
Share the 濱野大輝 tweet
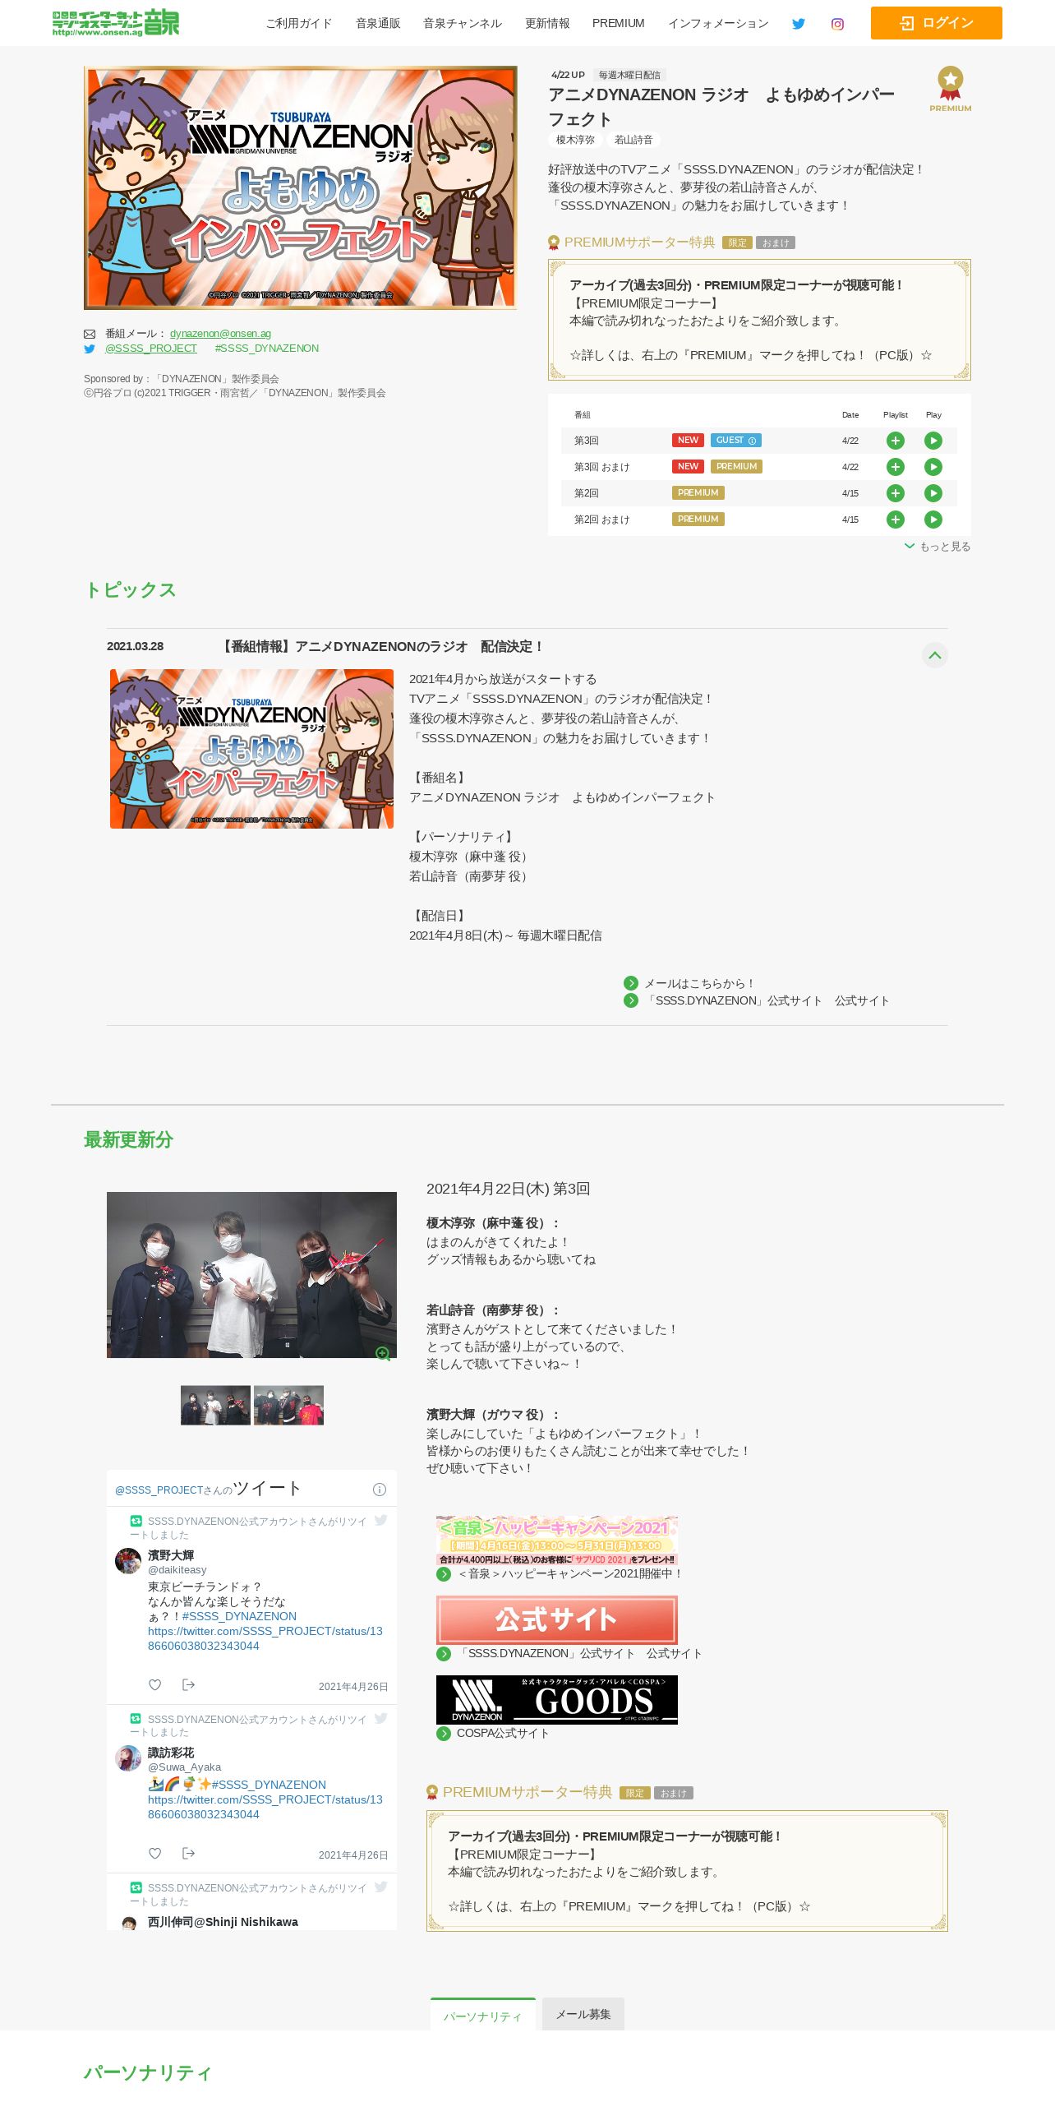tap(188, 1684)
